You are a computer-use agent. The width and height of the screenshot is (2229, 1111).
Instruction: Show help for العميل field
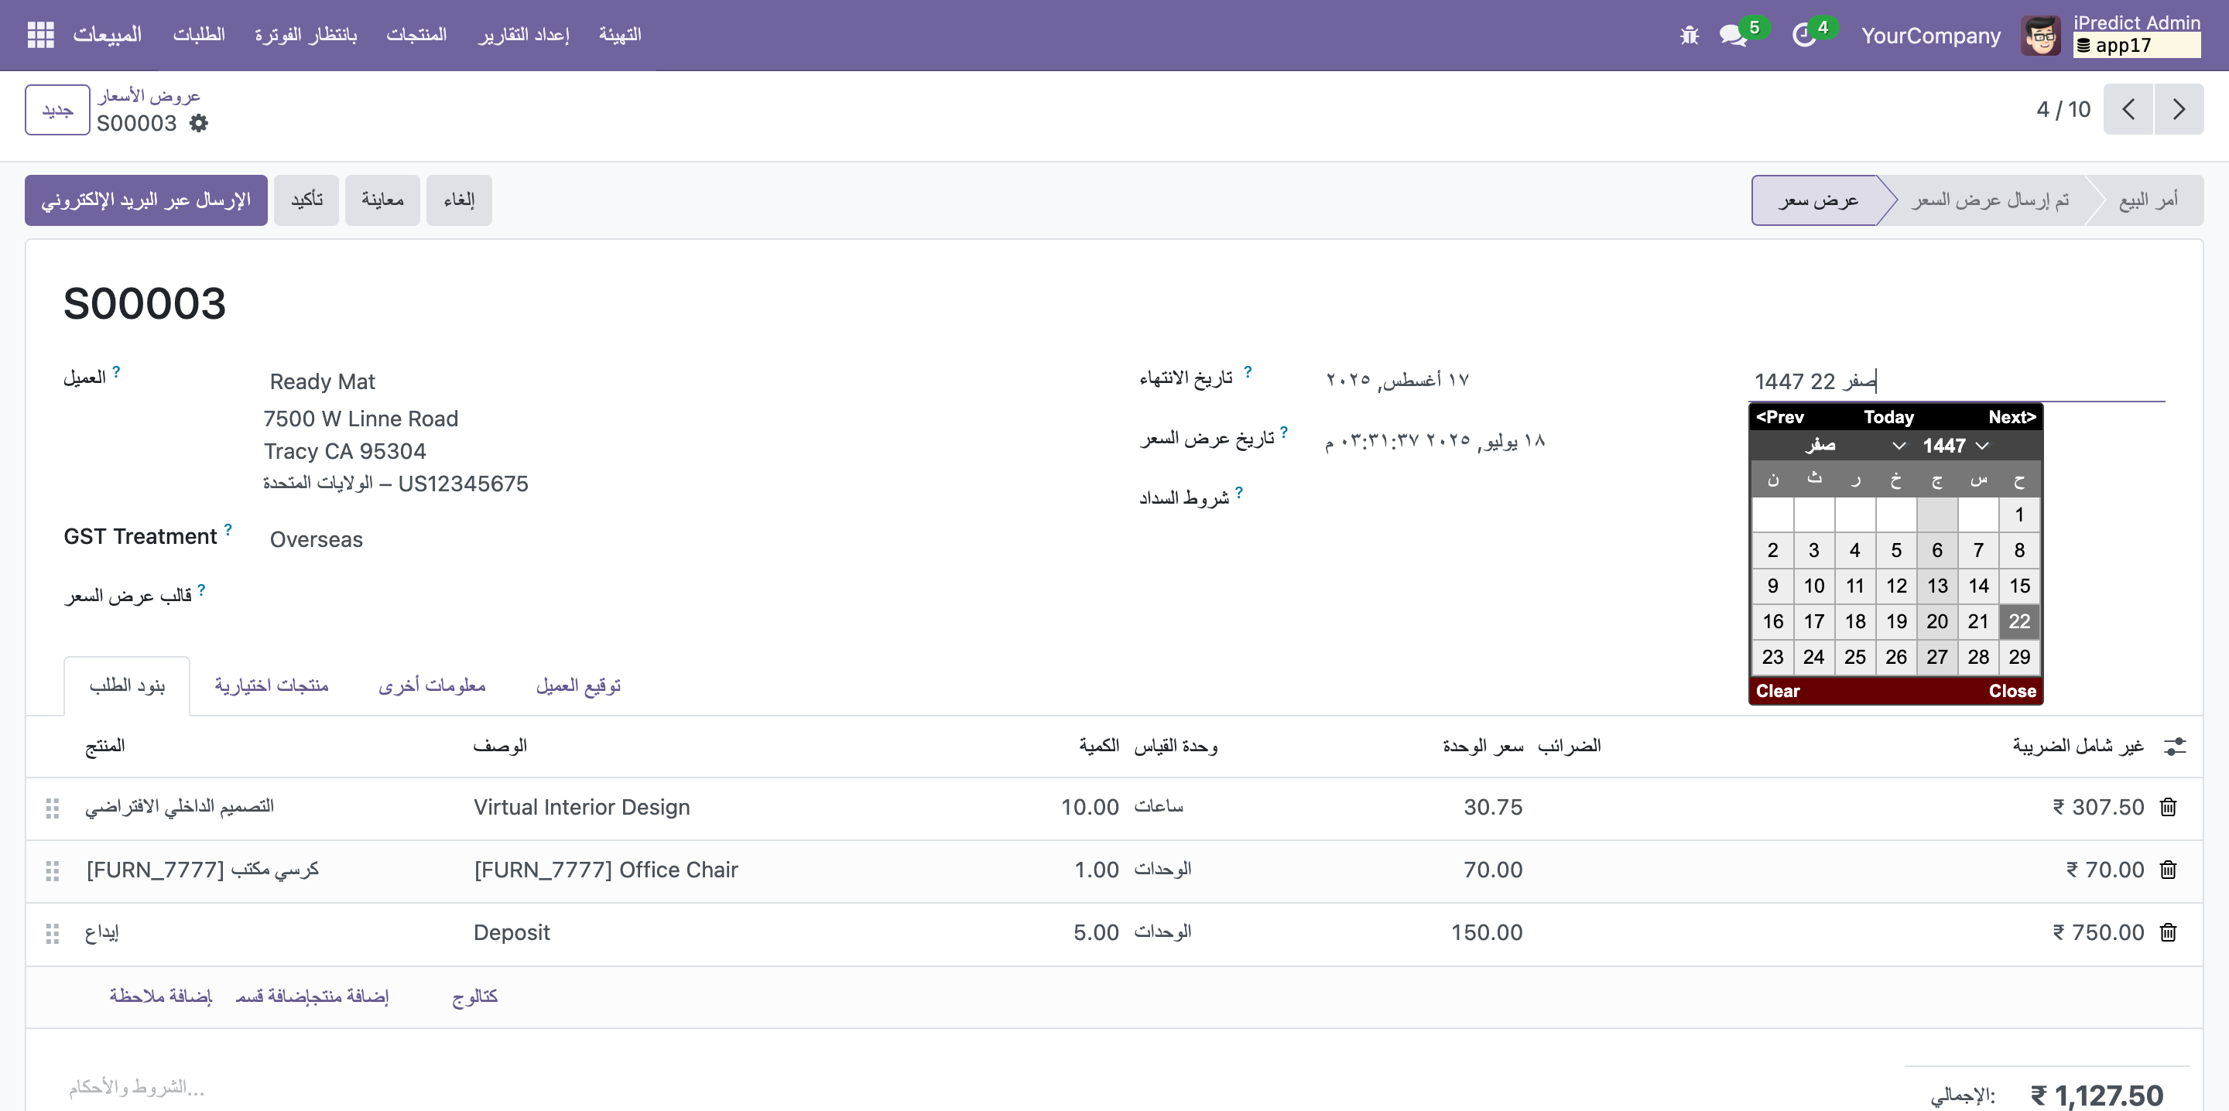(x=116, y=371)
